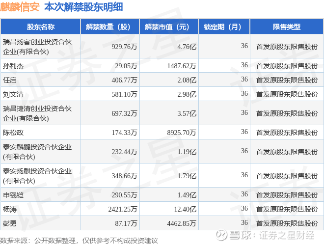Select shareholder name 申锟铠
The height and width of the screenshot is (245, 324).
click(13, 195)
